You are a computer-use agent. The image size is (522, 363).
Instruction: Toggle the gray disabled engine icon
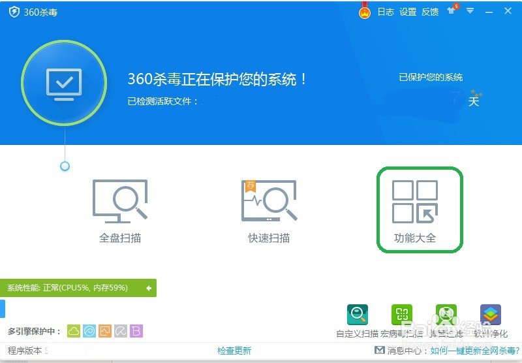pyautogui.click(x=121, y=331)
